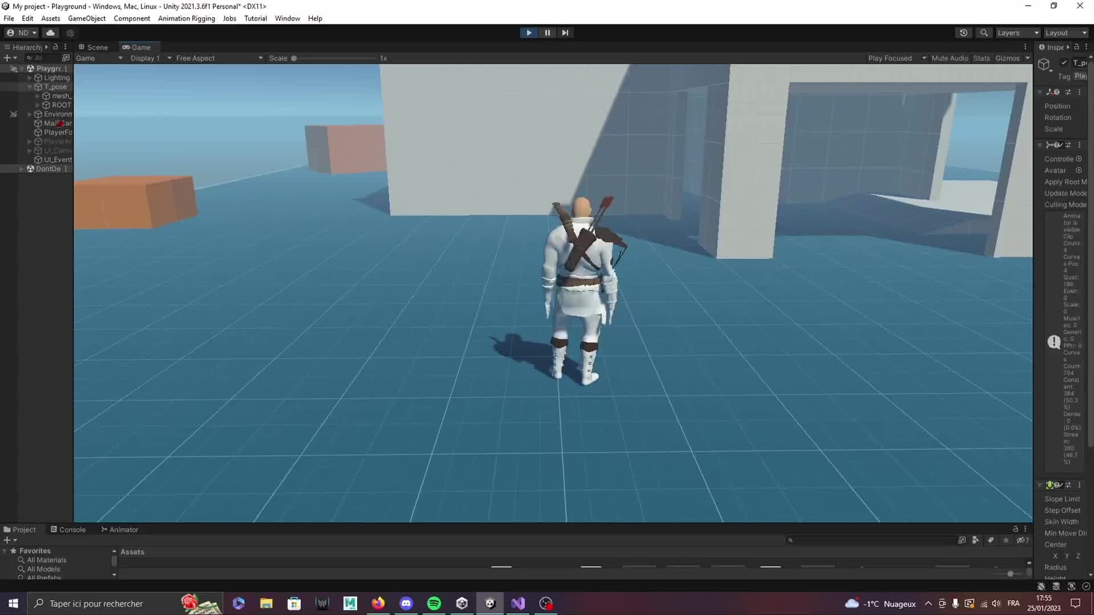Switch to the Scene tab
The width and height of the screenshot is (1094, 615).
[x=93, y=47]
